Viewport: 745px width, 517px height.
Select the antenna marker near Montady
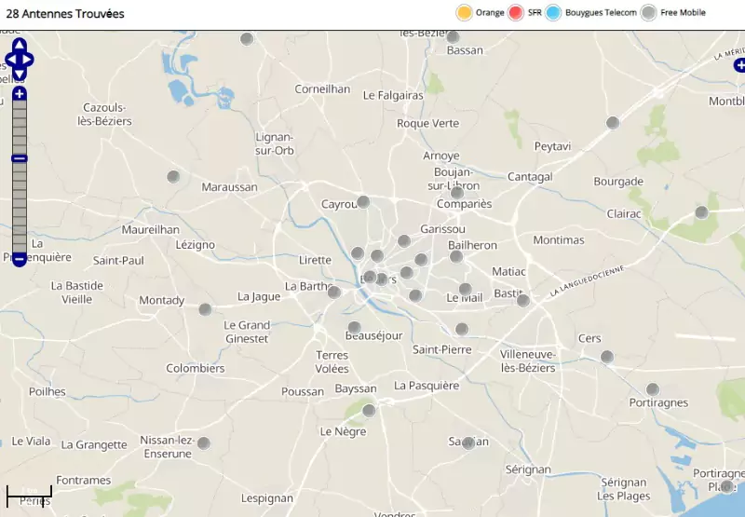click(205, 309)
